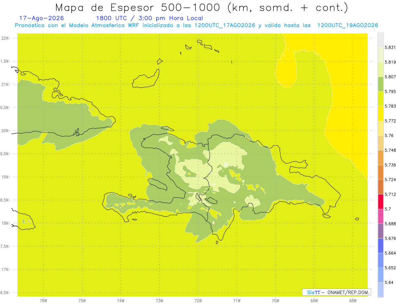396x305 pixels.
Task: Click the green legend swatch between 5.795 and 5.807
Action: [380, 84]
